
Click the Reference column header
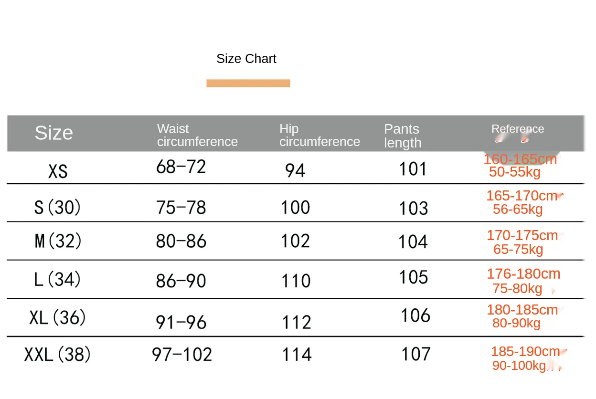coord(517,129)
